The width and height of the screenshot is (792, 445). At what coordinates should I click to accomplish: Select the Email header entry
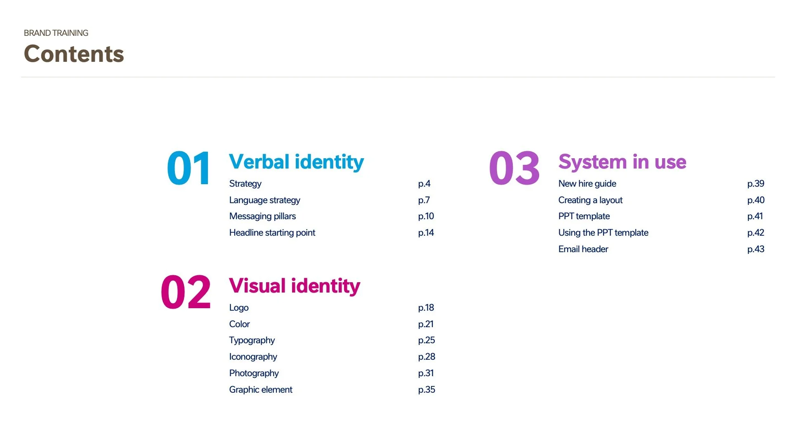point(583,249)
